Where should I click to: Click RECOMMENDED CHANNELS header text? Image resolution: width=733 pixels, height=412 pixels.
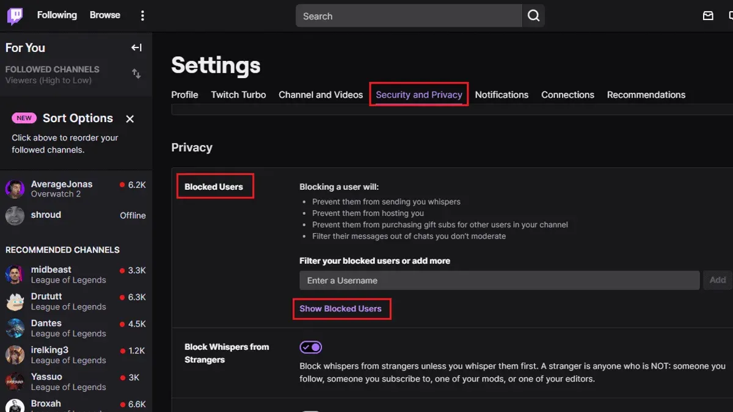pos(62,250)
